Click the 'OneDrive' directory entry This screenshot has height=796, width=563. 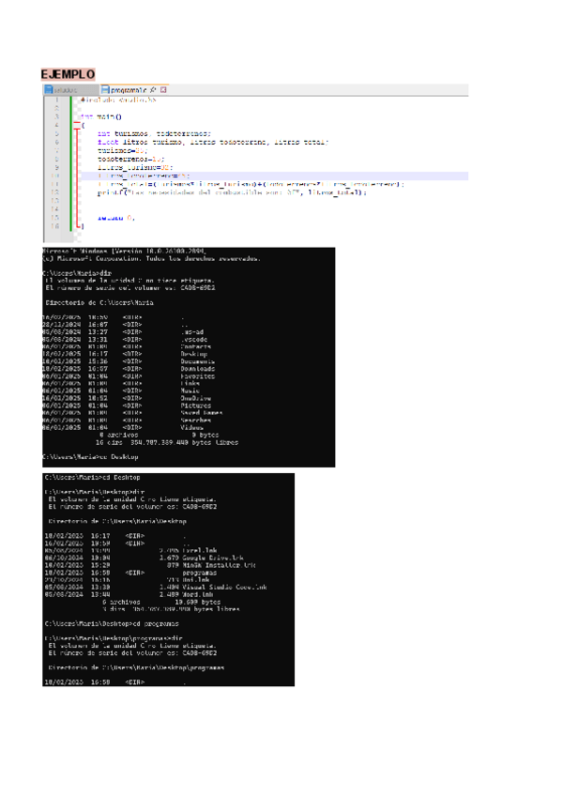[195, 398]
